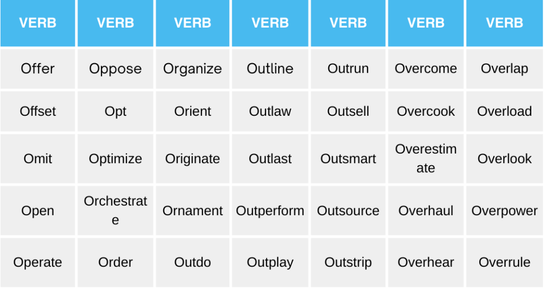Click the word Overlap
Image resolution: width=544 pixels, height=306 pixels.
click(x=504, y=69)
